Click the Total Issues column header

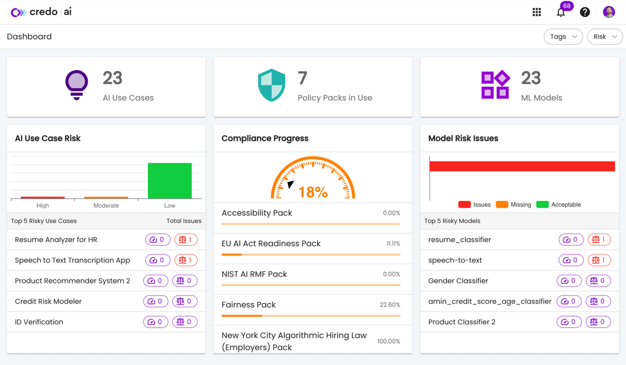(184, 221)
